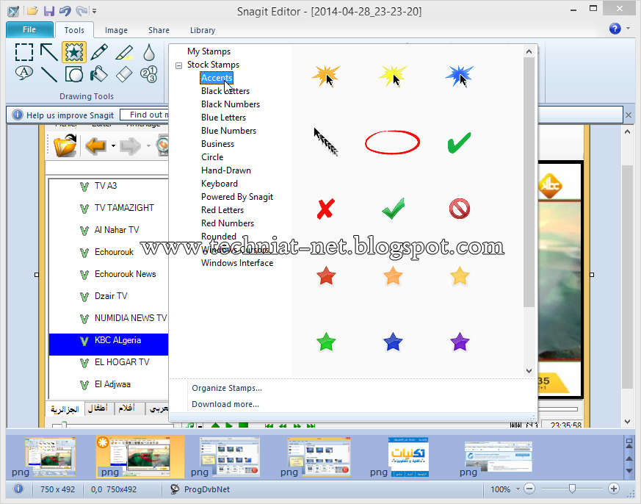The image size is (641, 504).
Task: Switch to the Library tab
Action: 202,30
